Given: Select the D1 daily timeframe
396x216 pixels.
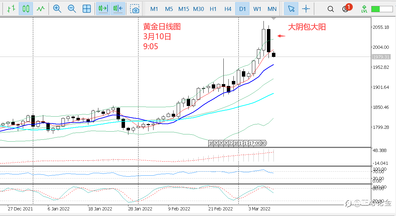Looking at the screenshot, I should (x=242, y=9).
